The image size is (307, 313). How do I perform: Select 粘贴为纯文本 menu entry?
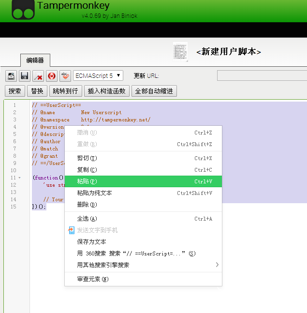[x=143, y=193]
